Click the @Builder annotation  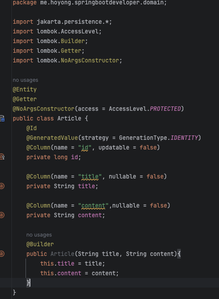pyautogui.click(x=40, y=244)
